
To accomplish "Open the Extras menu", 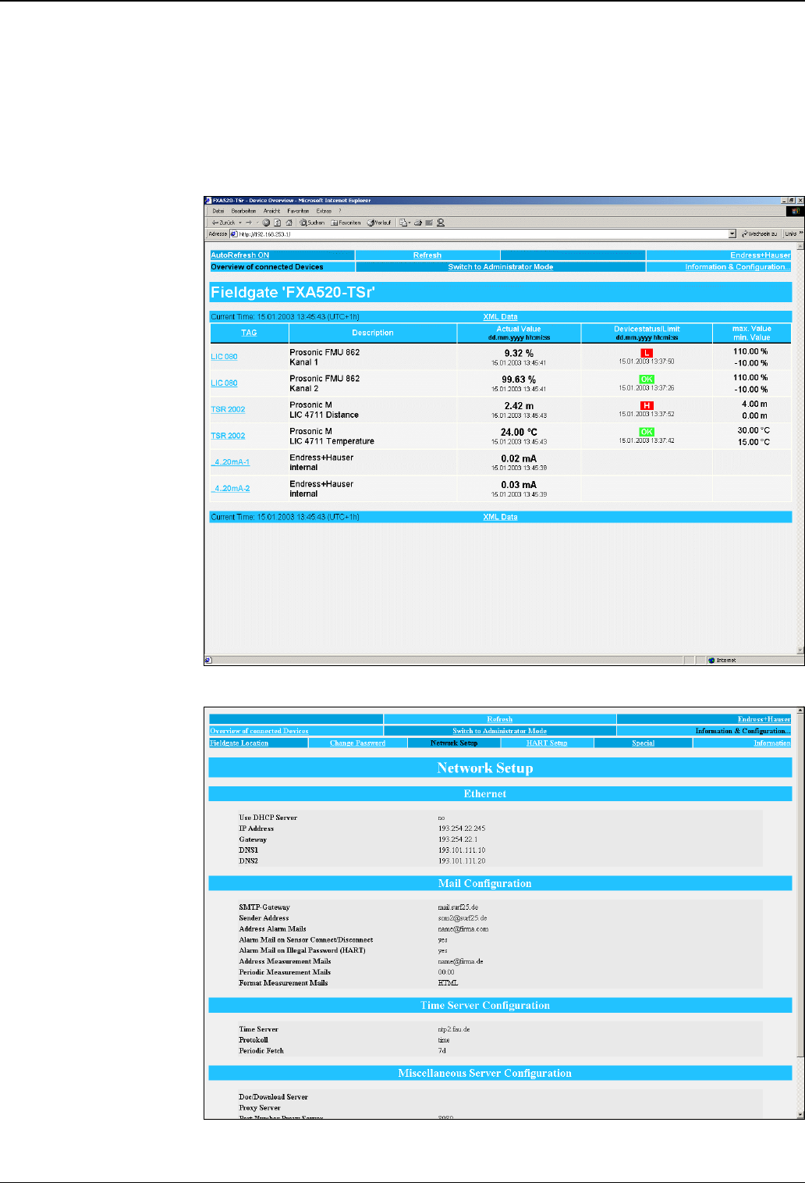I will click(324, 211).
